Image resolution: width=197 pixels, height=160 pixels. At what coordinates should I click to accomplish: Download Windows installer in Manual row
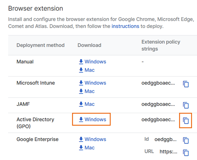pyautogui.click(x=93, y=62)
